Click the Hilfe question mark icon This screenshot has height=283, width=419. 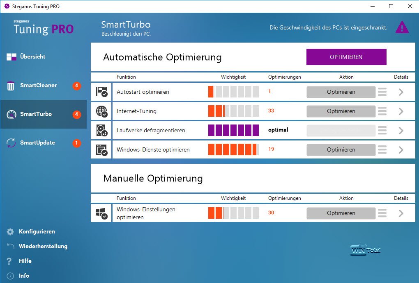pyautogui.click(x=9, y=261)
